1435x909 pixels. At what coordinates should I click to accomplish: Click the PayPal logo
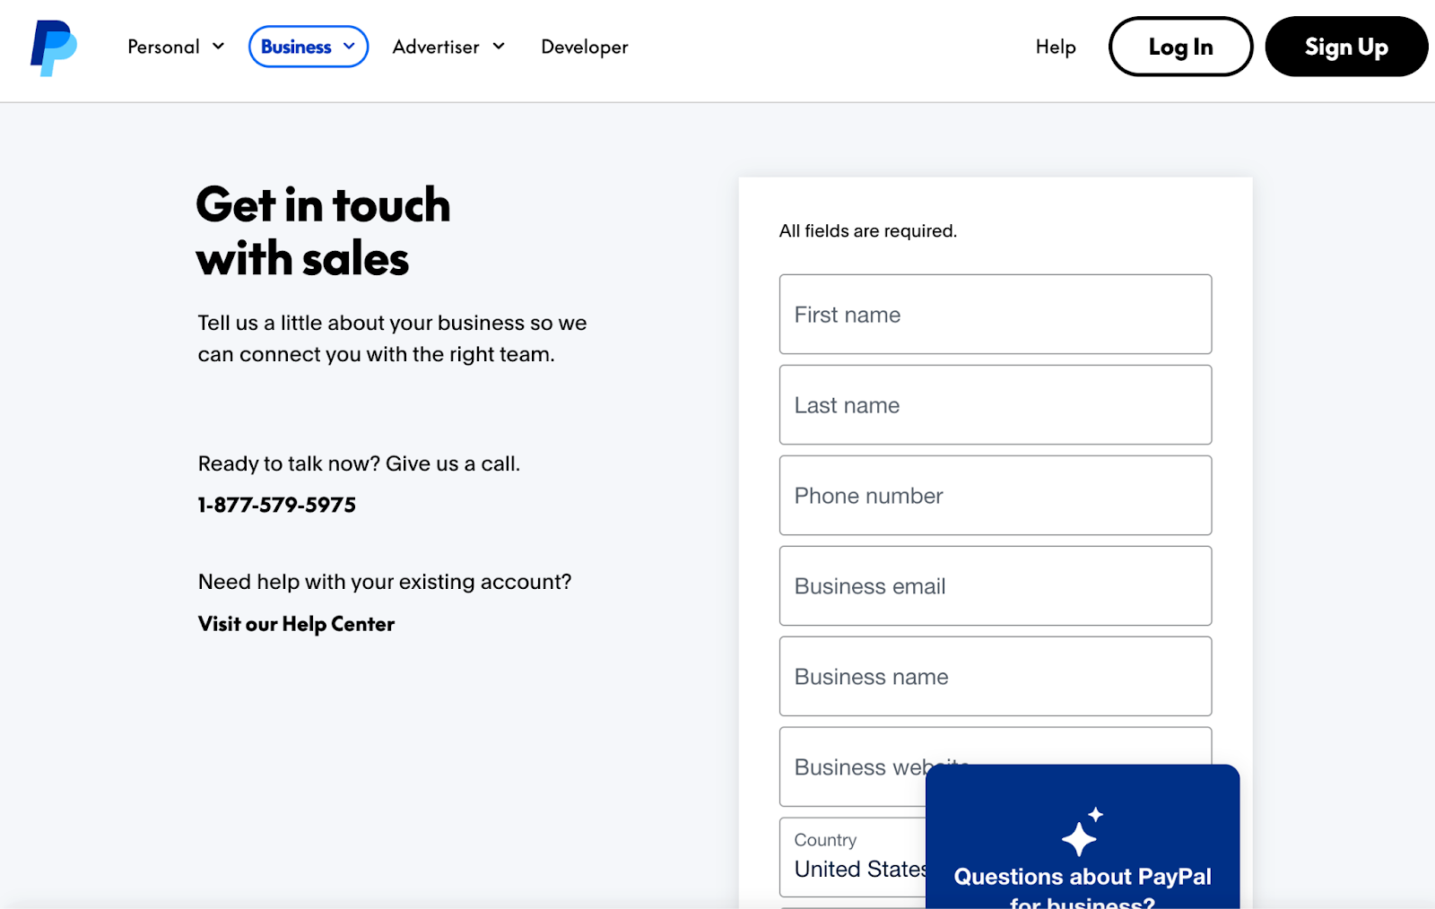54,48
